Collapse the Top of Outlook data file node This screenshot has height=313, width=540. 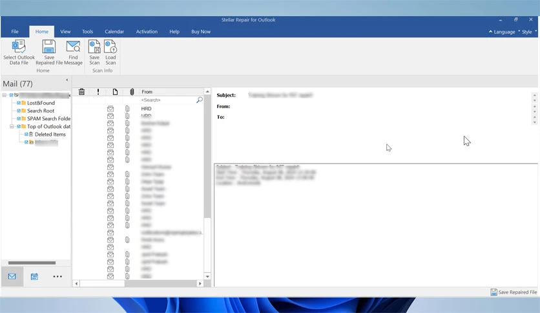pyautogui.click(x=12, y=127)
